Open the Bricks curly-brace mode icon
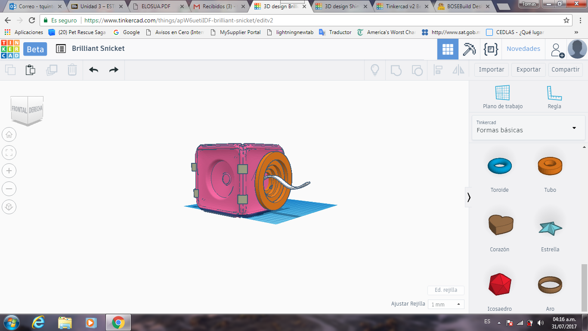Viewport: 588px width, 331px height. pyautogui.click(x=491, y=49)
